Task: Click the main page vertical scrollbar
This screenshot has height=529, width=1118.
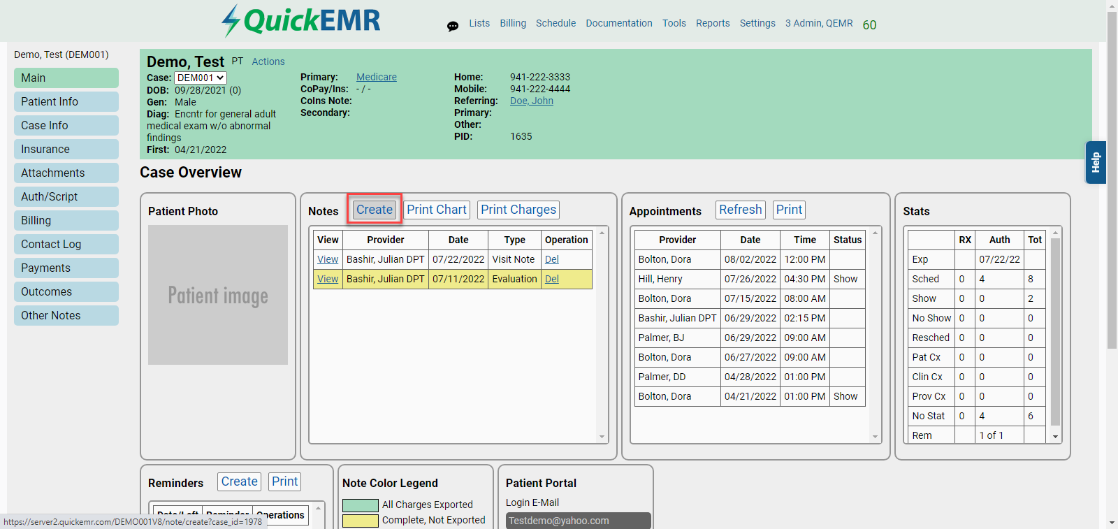Action: [x=1112, y=180]
